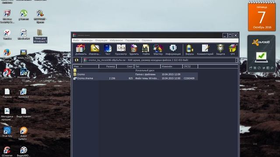The height and width of the screenshot is (157, 280).
Task: Click the Twitter icon in Avast gadget
Action: (263, 68)
